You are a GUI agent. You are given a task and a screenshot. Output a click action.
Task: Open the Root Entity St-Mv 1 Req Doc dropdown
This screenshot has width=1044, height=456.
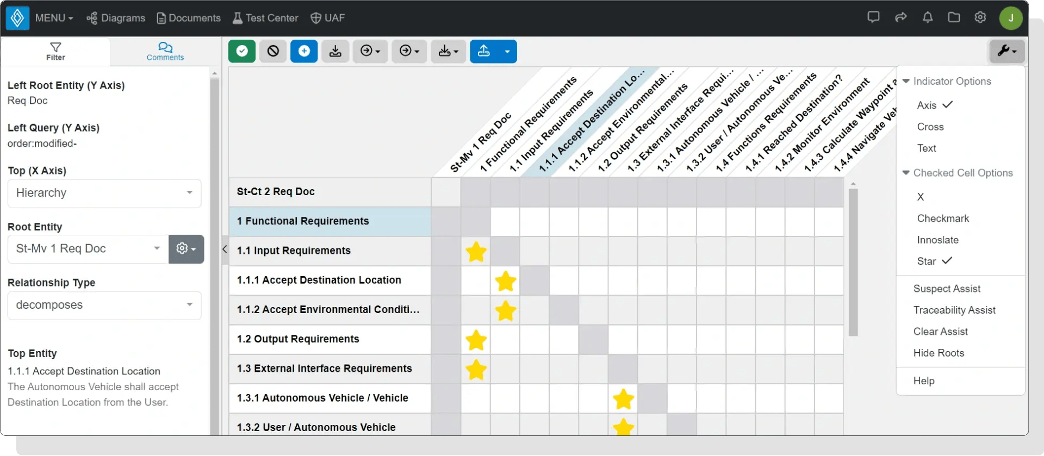(x=88, y=249)
